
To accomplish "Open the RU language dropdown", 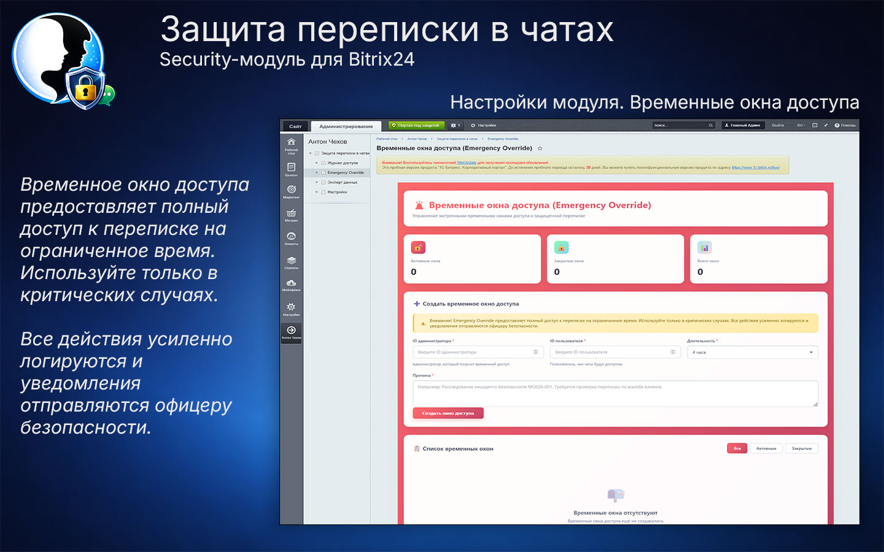I will [x=800, y=125].
